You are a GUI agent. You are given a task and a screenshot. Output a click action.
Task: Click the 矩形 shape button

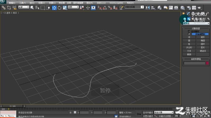[x=203, y=37]
